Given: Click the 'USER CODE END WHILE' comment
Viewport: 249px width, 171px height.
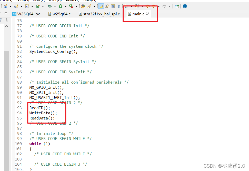Looking at the screenshot, I should 63,154.
